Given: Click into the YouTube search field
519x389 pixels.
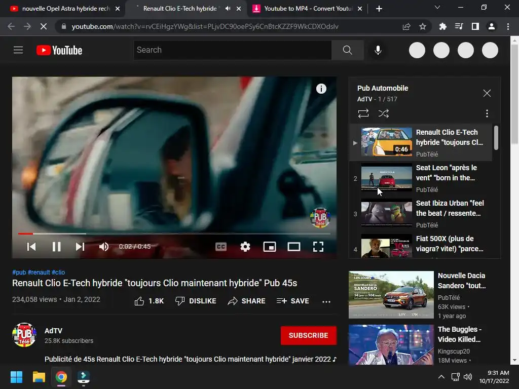Looking at the screenshot, I should [232, 50].
